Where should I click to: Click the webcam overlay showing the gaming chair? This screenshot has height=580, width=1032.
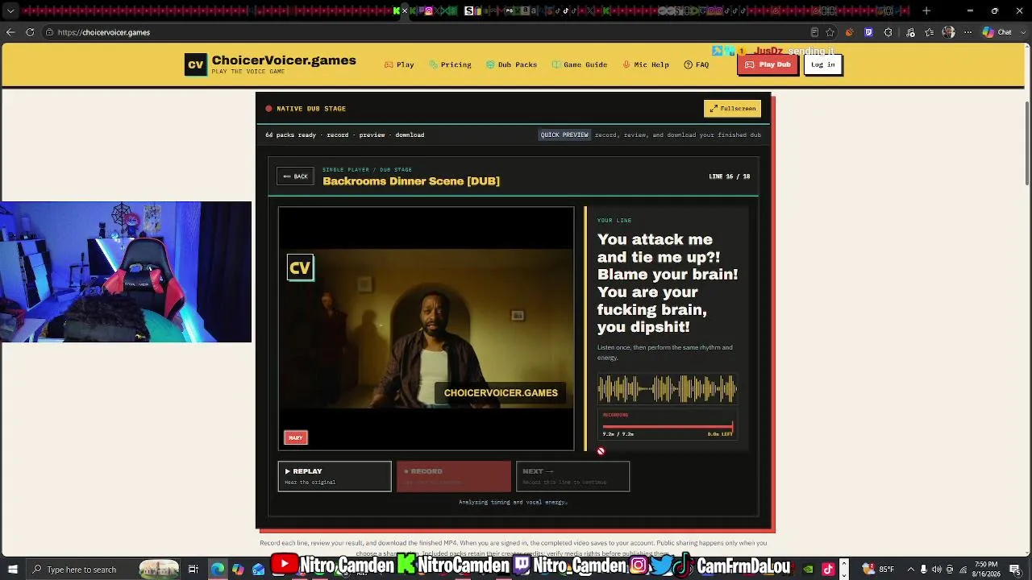[126, 272]
